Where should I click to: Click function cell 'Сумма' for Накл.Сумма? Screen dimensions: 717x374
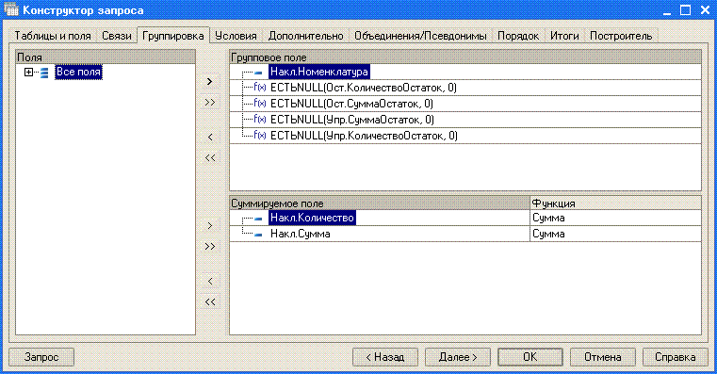(615, 234)
